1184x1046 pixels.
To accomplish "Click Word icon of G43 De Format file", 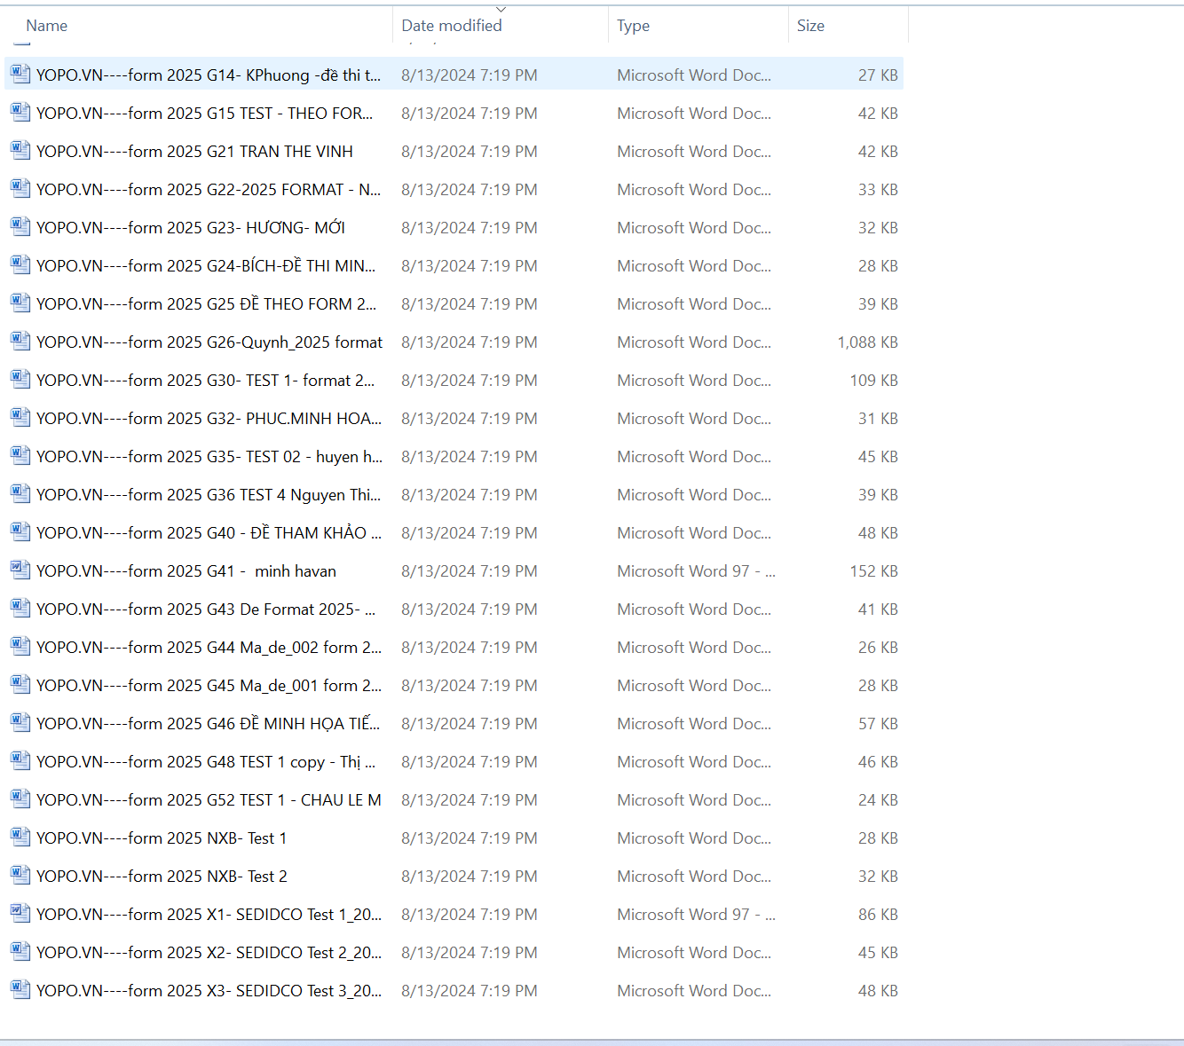I will tap(20, 609).
